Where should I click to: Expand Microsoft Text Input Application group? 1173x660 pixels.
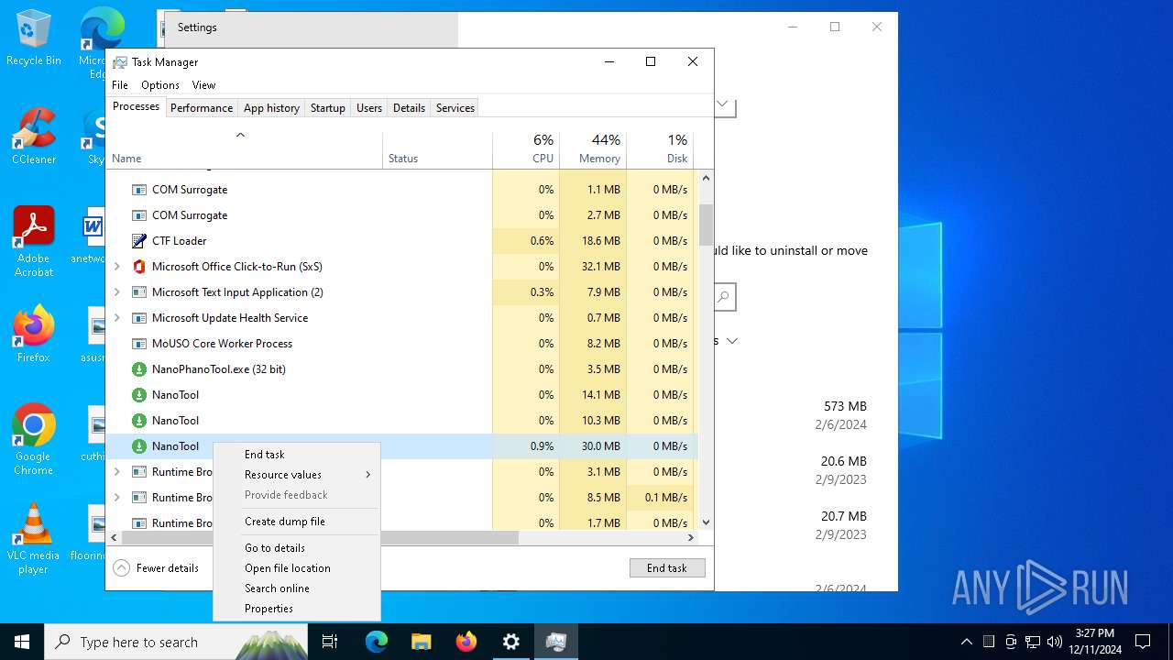(117, 292)
